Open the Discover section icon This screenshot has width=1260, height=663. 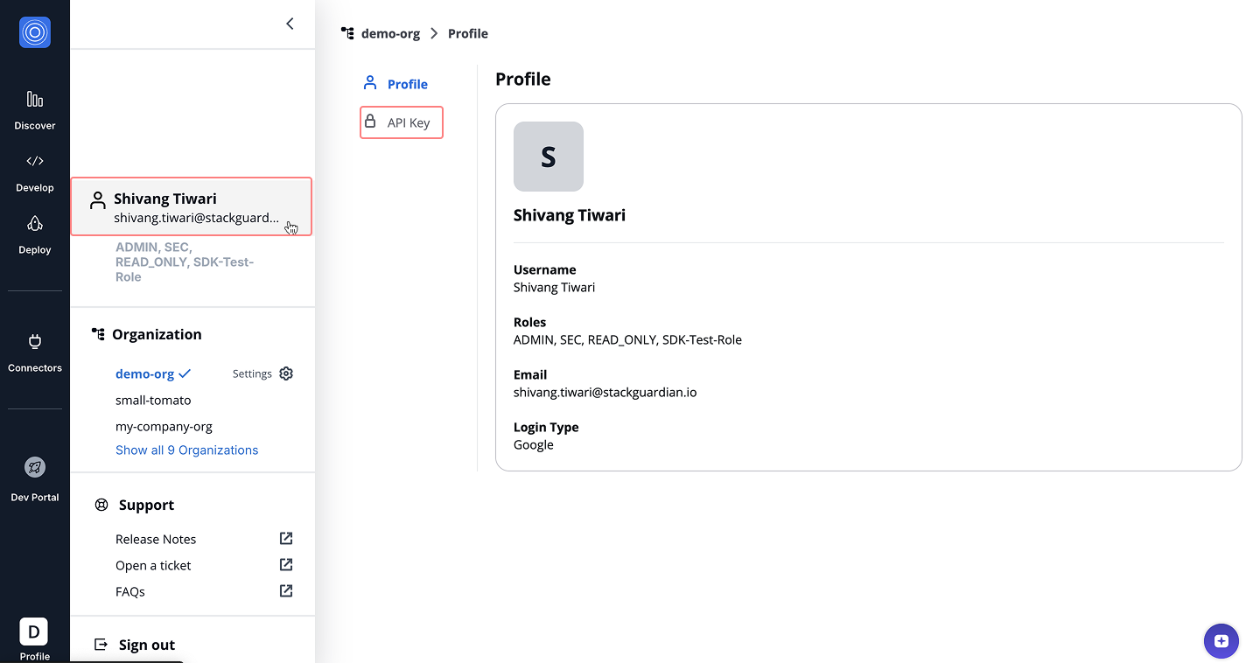pos(35,100)
